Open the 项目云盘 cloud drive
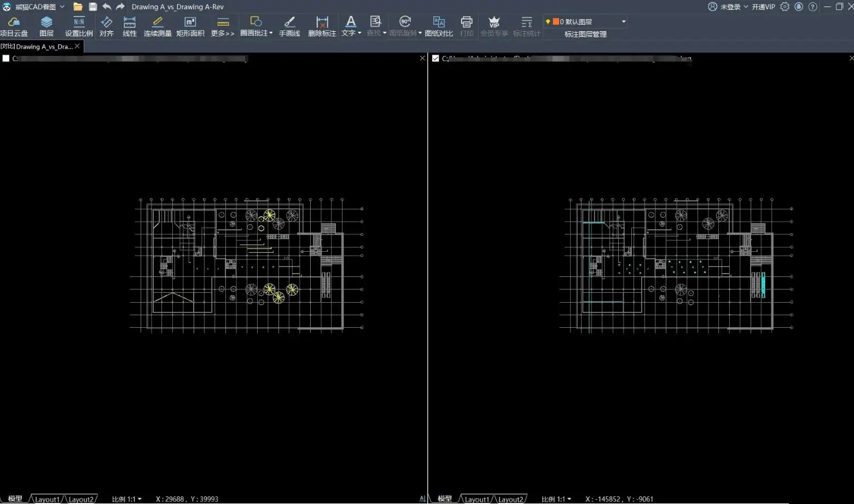Image resolution: width=854 pixels, height=504 pixels. tap(14, 26)
